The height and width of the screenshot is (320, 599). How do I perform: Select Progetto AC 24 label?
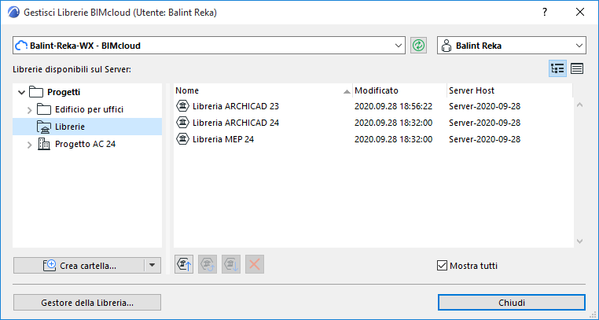click(85, 144)
